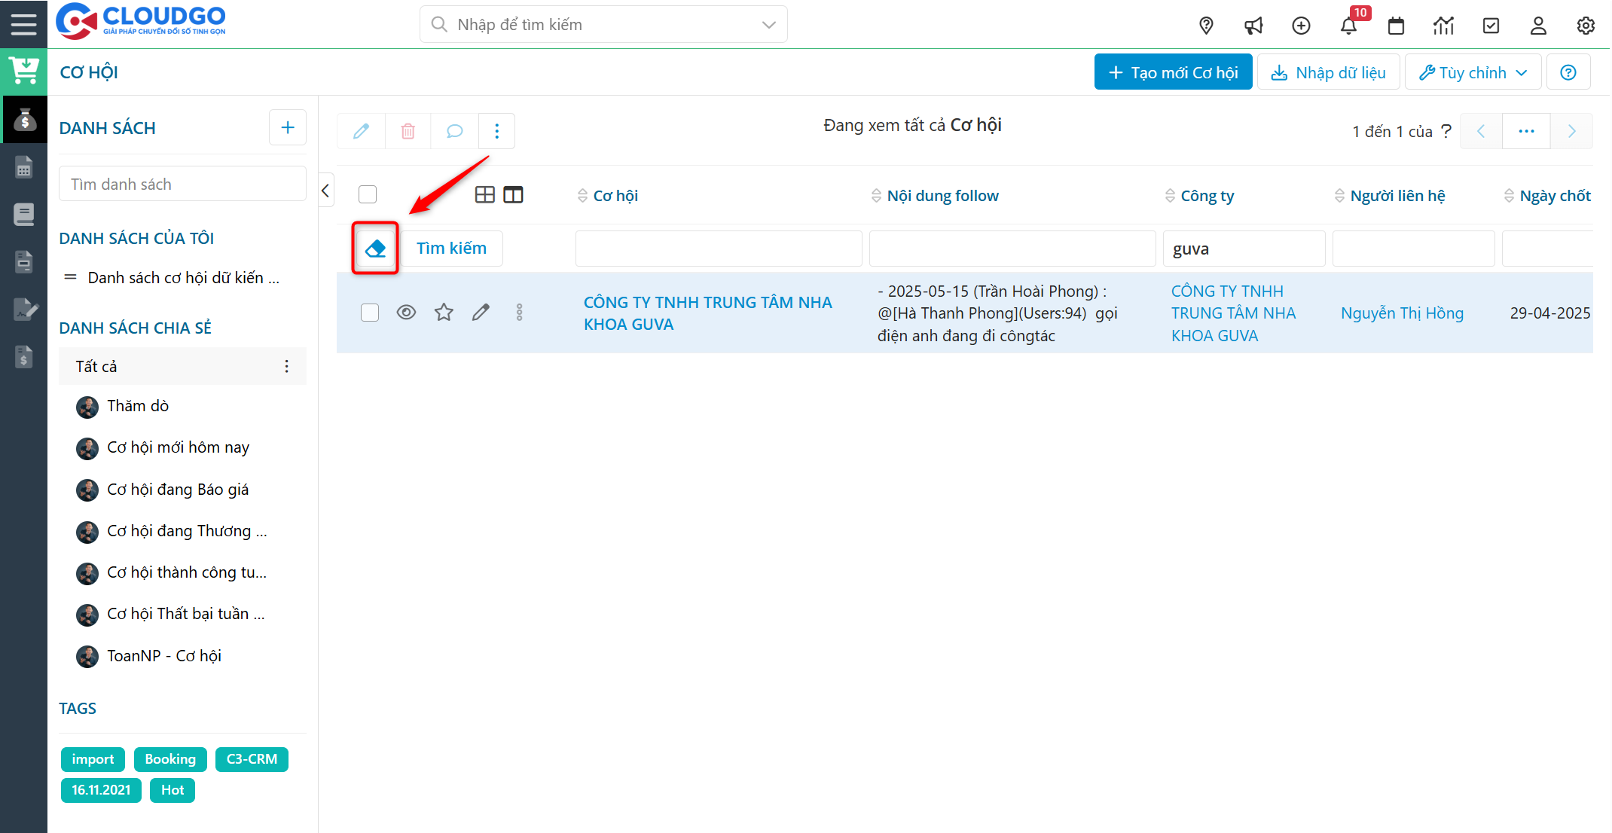The image size is (1612, 833).
Task: Star the GUVA opportunity row
Action: (x=444, y=311)
